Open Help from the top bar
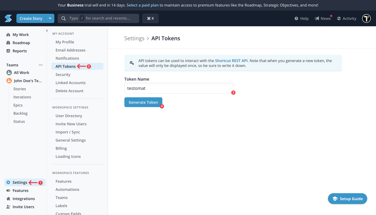Screen dimensions: 376x215 click(x=301, y=18)
